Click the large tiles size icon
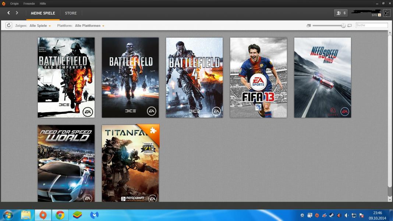The width and height of the screenshot is (393, 221). 350,26
